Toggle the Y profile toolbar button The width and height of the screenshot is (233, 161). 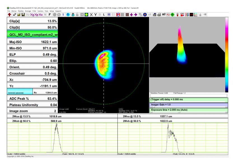tap(95, 15)
